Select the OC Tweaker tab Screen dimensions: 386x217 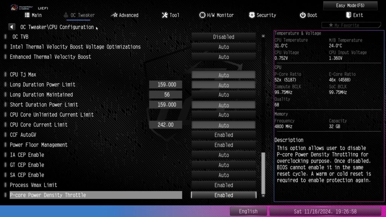point(79,15)
